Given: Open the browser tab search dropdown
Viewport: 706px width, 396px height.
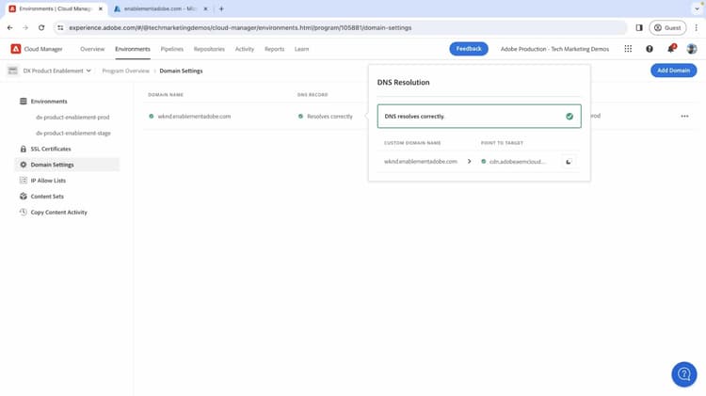Looking at the screenshot, I should pyautogui.click(x=697, y=8).
